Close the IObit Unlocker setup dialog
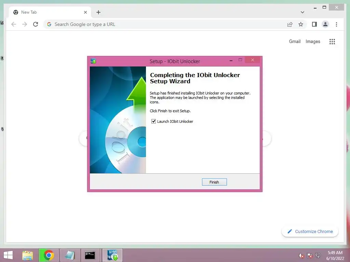 click(253, 60)
